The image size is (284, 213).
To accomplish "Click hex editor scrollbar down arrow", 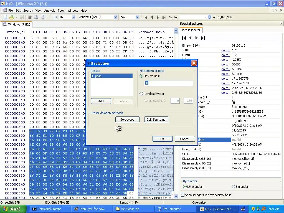I will pos(176,197).
